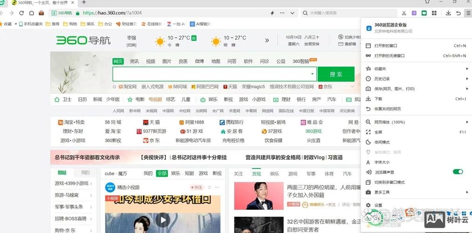Open the 收藏 bookmarks dropdown arrow
Viewport: 472px width, 233px height.
(16, 24)
